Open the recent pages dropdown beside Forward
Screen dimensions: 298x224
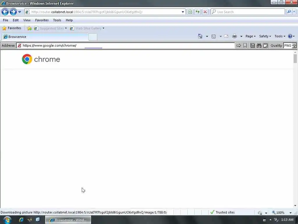[x=19, y=12]
